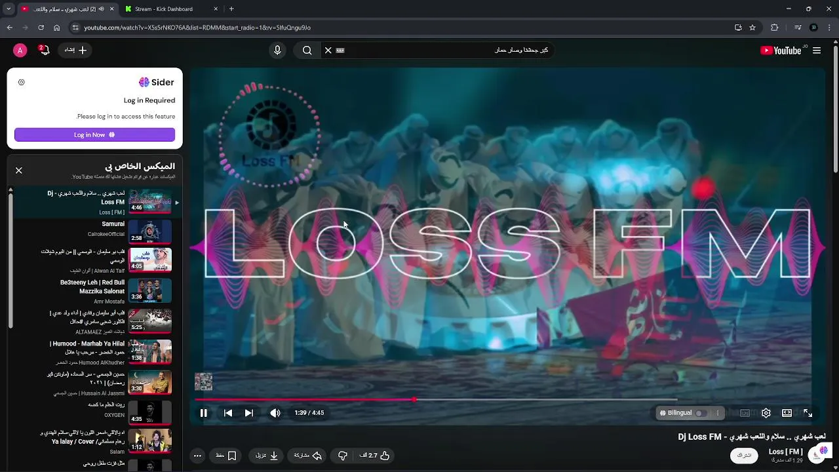Select Hussain Al Jassmi playlist entry
Screen dimensions: 839x472
click(x=94, y=382)
